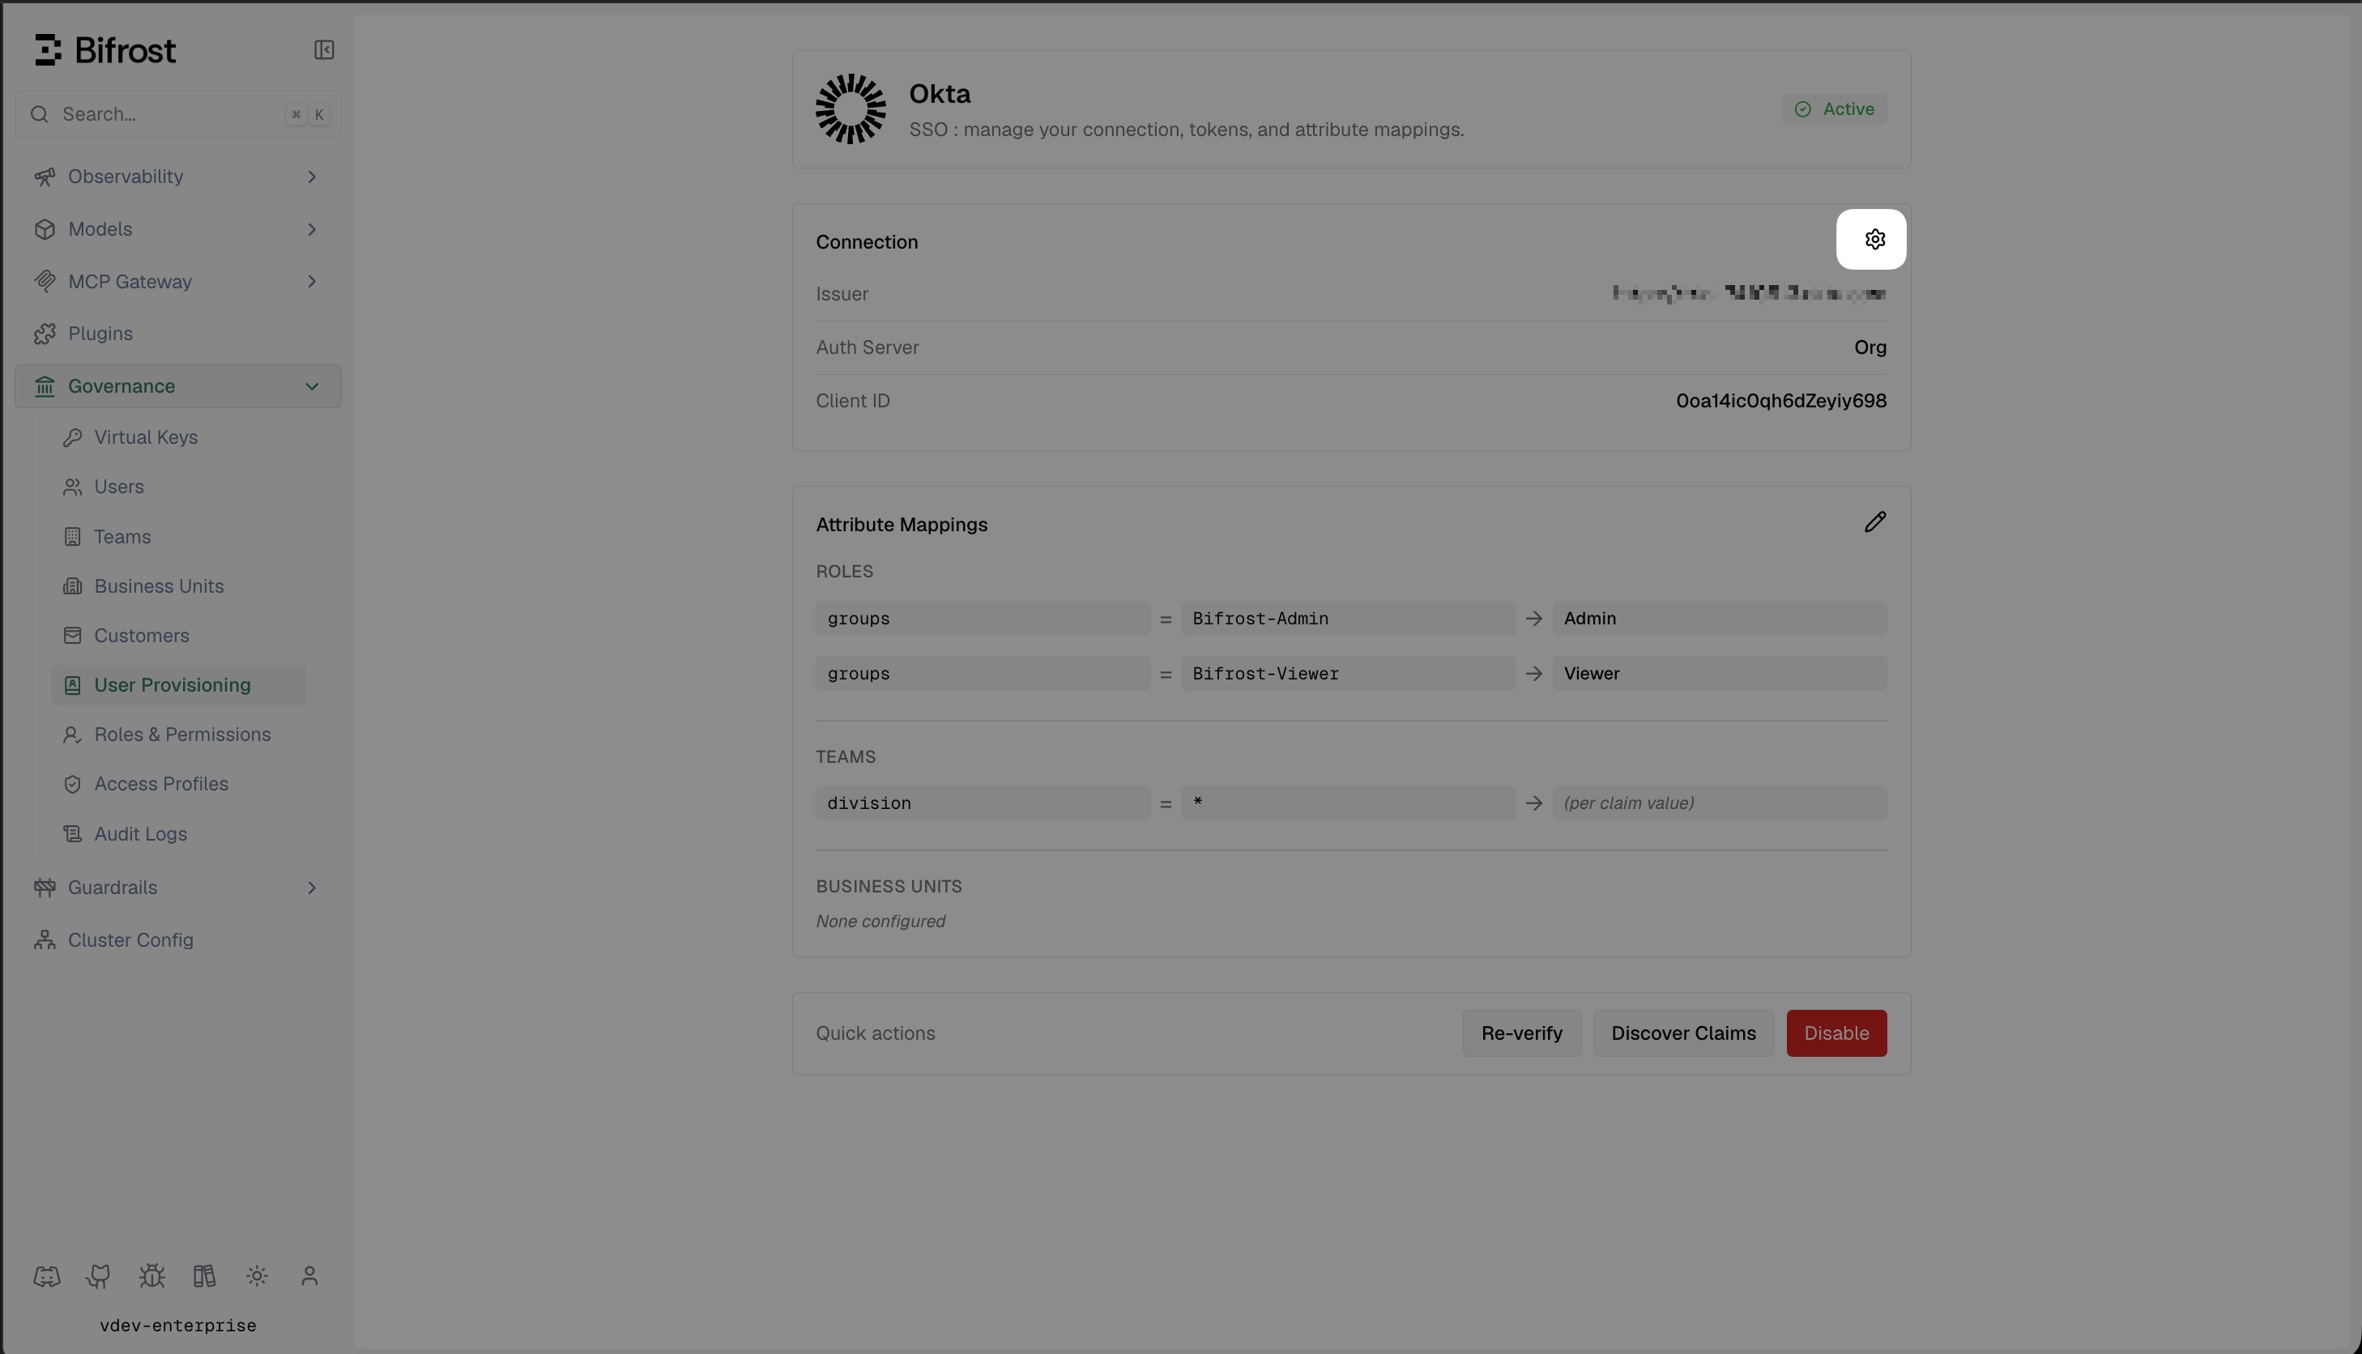
Task: Click the division claim field
Action: [983, 803]
